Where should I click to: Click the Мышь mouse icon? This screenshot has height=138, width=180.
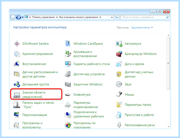[x=119, y=94]
